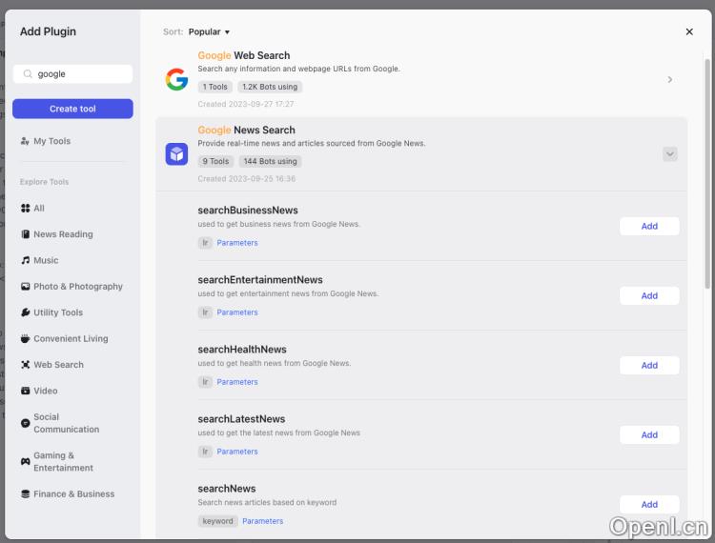Select the Web Search category

58,365
